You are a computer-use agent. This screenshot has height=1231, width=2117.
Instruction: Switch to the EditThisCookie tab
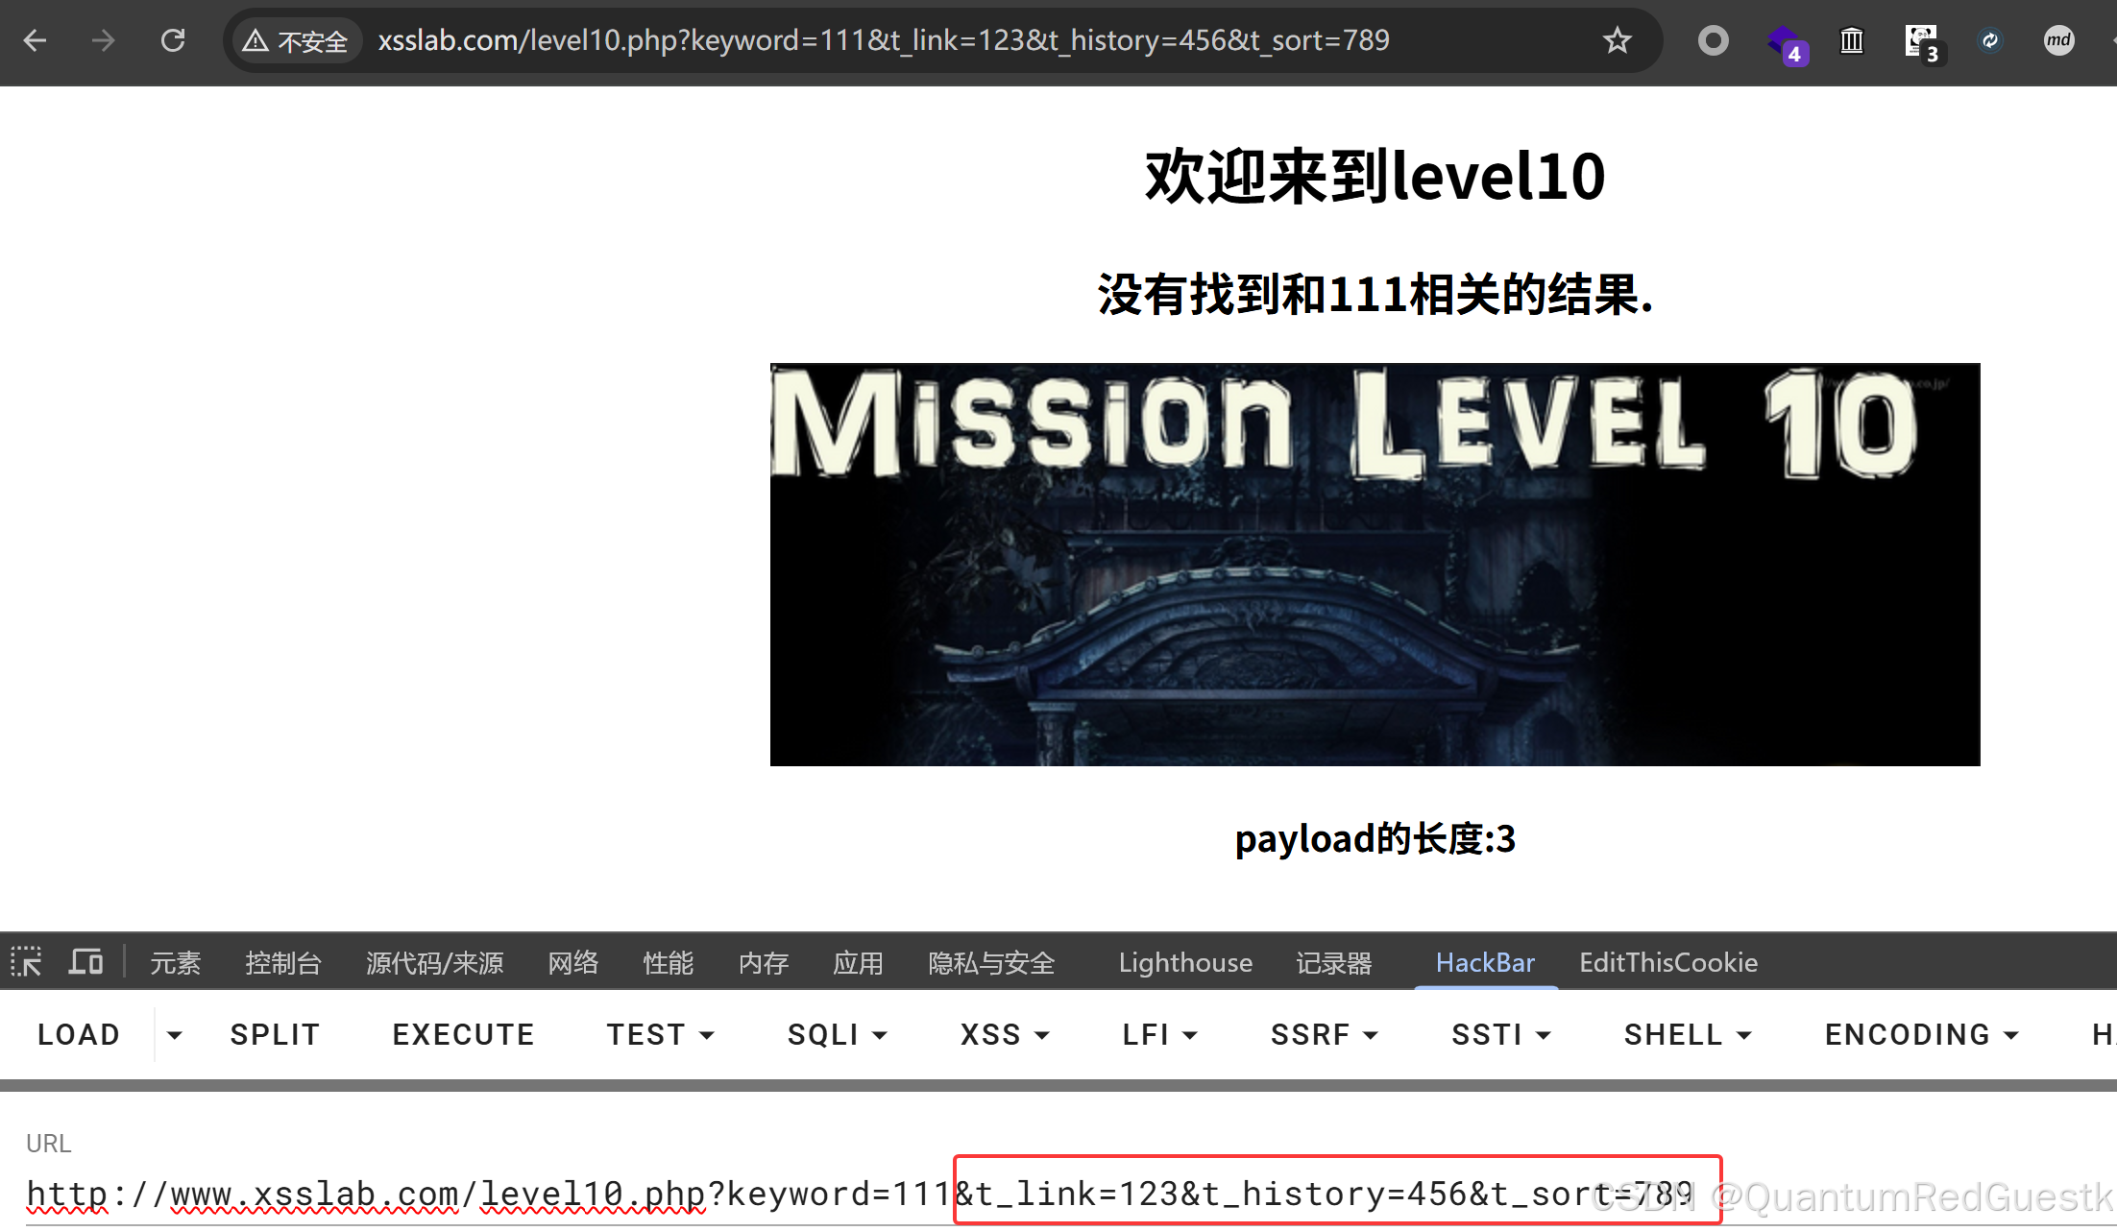click(1667, 962)
